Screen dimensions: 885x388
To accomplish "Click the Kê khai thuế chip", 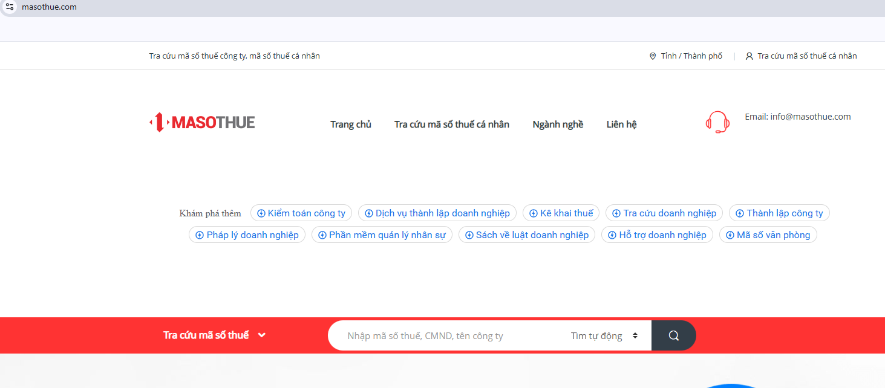I will (561, 213).
